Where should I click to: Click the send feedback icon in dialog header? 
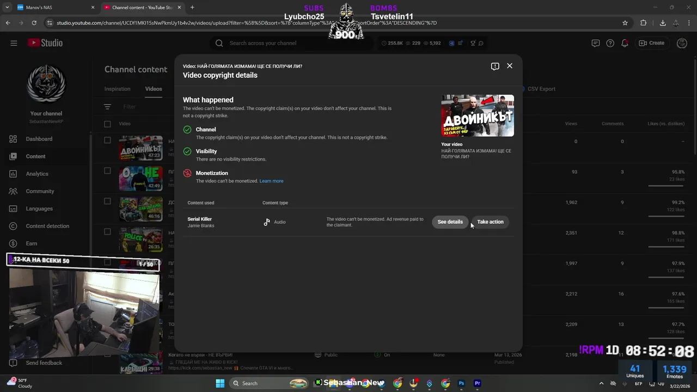(495, 66)
